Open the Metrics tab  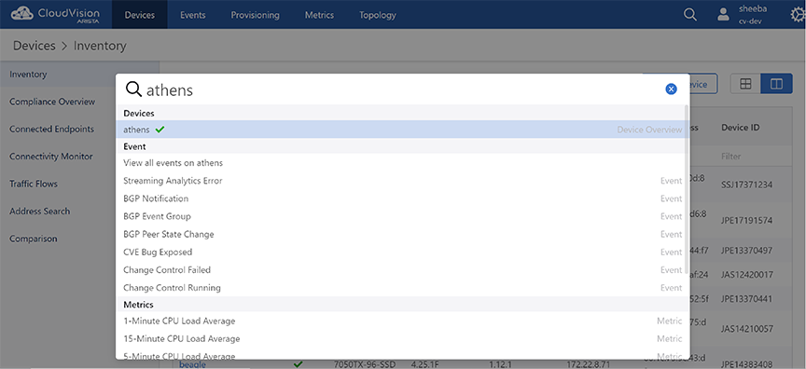click(319, 15)
